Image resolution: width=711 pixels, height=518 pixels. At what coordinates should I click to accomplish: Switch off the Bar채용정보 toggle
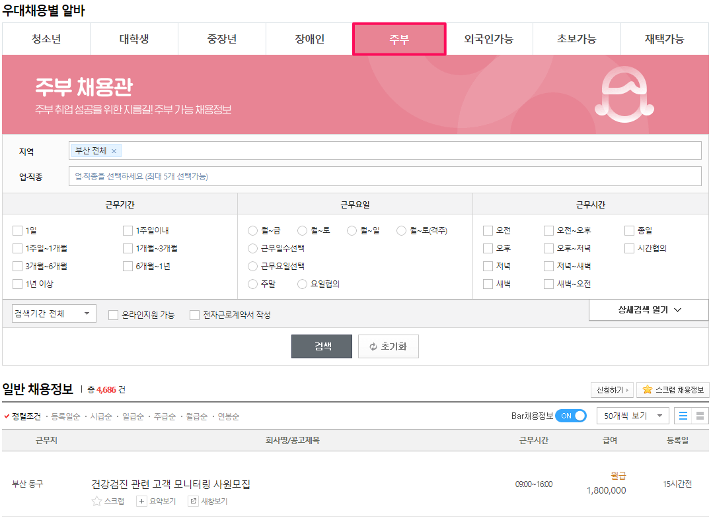pos(571,416)
